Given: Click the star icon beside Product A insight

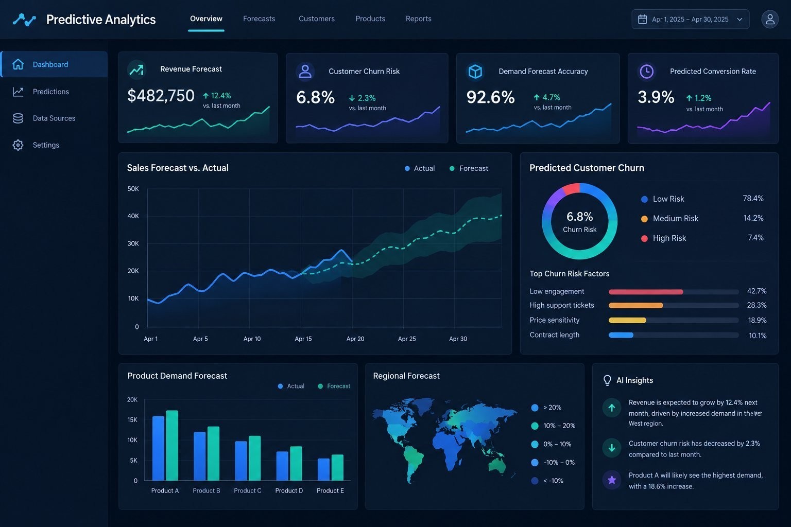Looking at the screenshot, I should (x=612, y=480).
